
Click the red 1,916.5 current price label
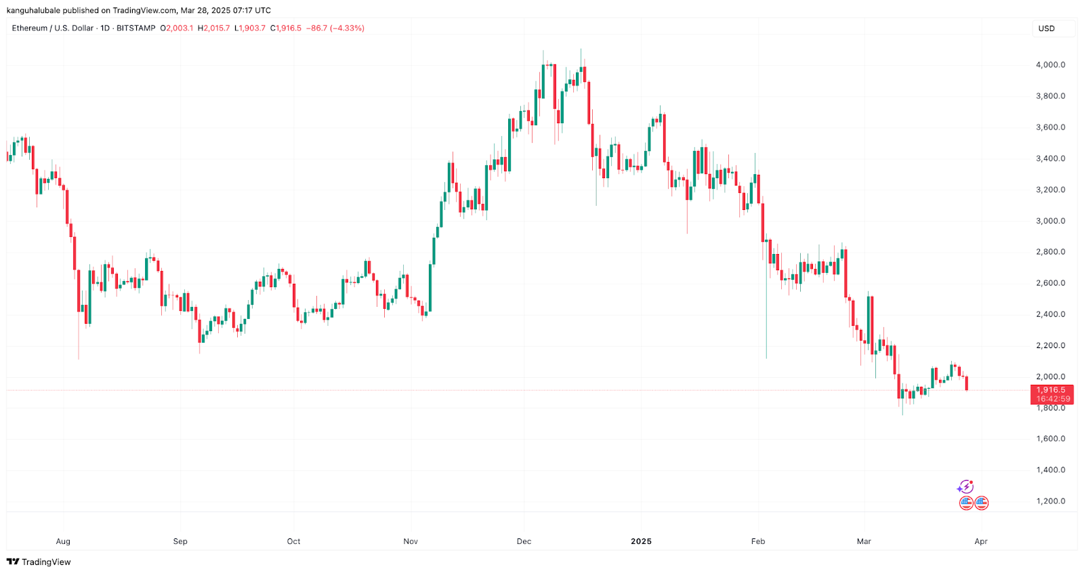[x=1051, y=390]
